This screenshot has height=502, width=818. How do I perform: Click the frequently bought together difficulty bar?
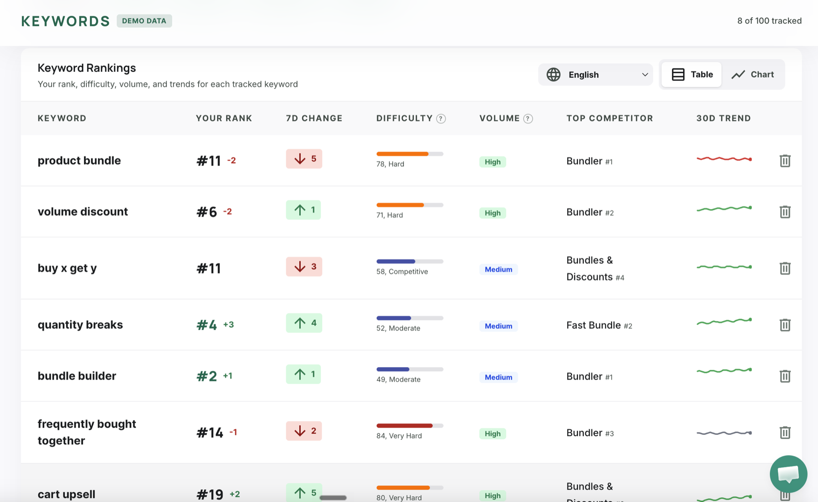click(x=410, y=426)
